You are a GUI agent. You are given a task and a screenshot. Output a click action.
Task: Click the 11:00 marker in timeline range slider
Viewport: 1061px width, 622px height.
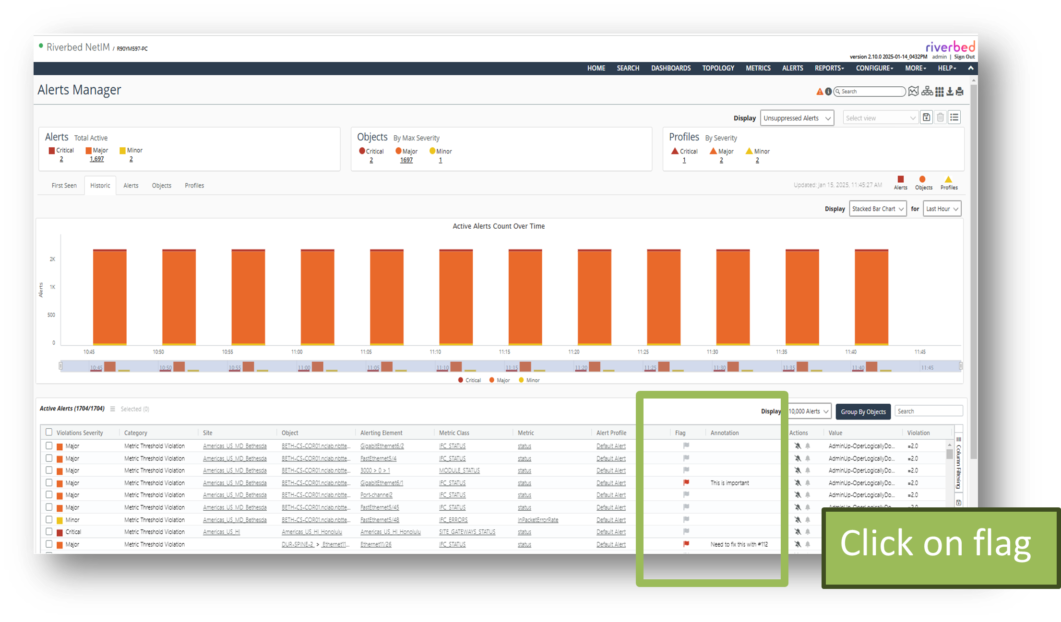pyautogui.click(x=304, y=368)
